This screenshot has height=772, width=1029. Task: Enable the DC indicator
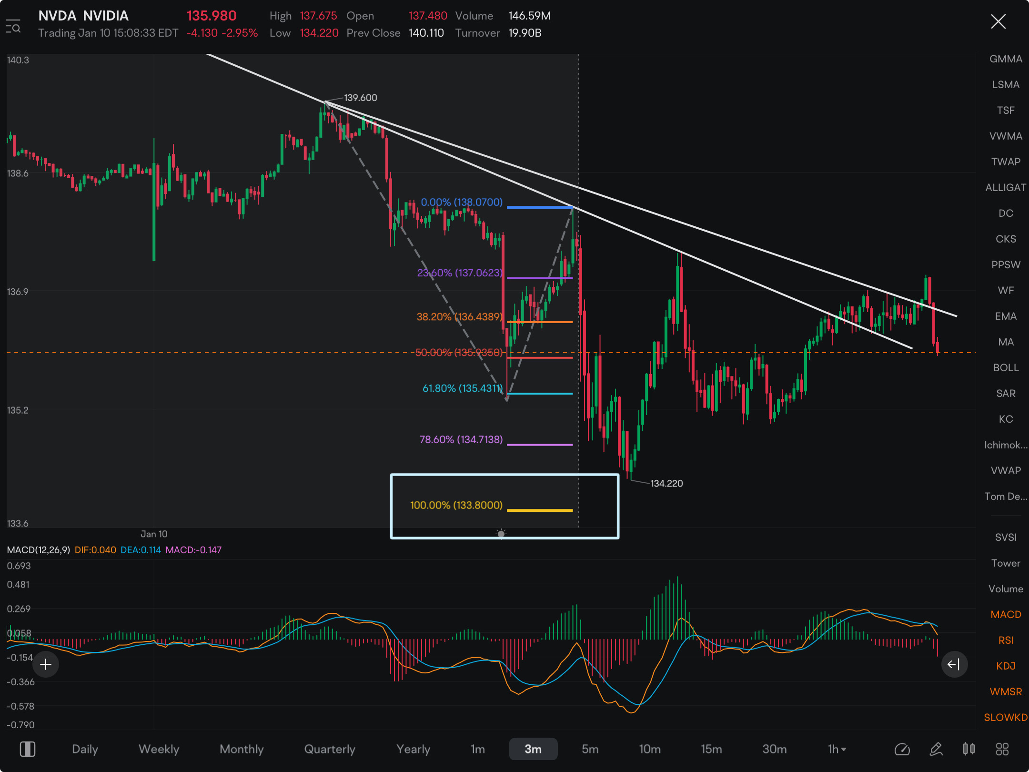[1006, 213]
